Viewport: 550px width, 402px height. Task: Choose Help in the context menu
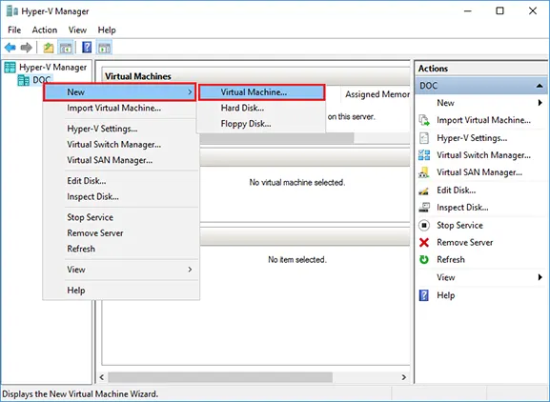(121, 291)
